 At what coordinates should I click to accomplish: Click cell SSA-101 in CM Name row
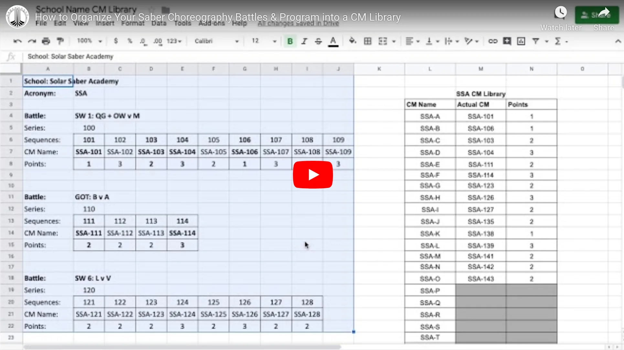[x=89, y=152]
